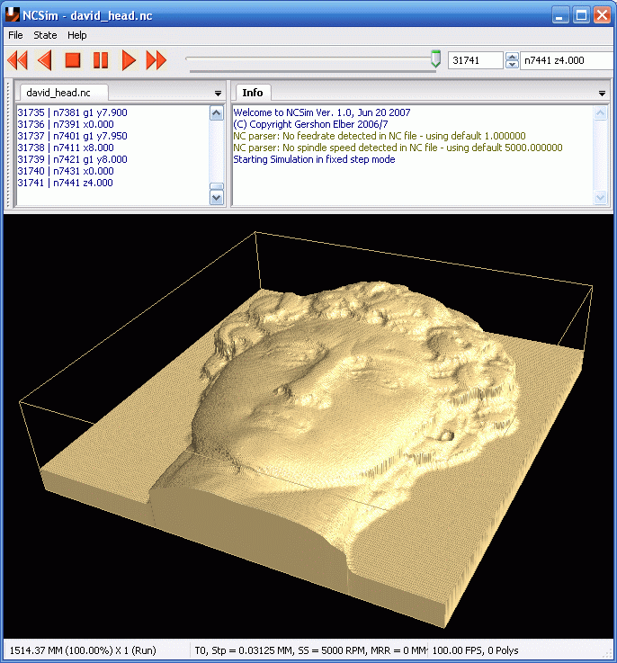The width and height of the screenshot is (617, 663).
Task: Open the State menu
Action: tap(45, 35)
